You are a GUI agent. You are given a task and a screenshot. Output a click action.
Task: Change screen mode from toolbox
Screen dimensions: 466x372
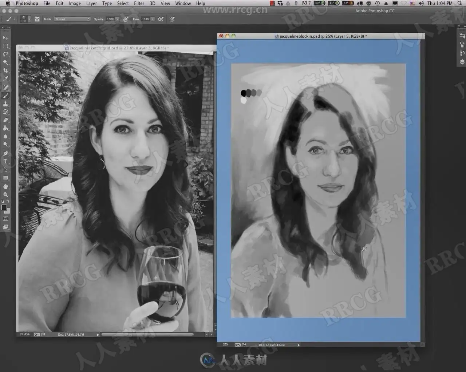[5, 227]
